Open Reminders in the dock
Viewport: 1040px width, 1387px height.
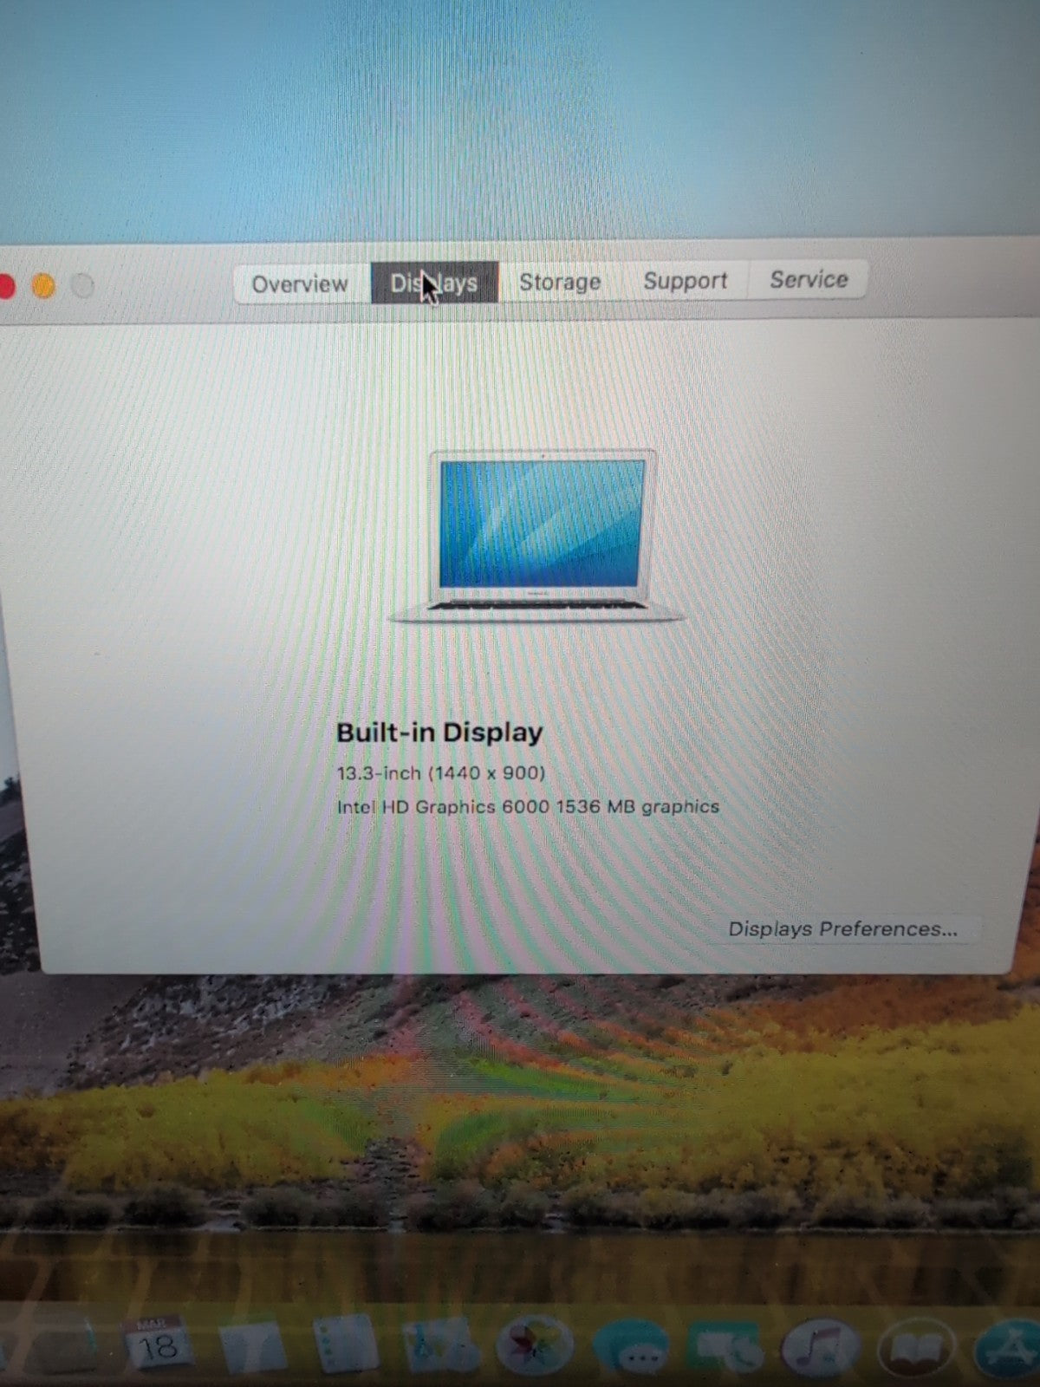coord(346,1345)
